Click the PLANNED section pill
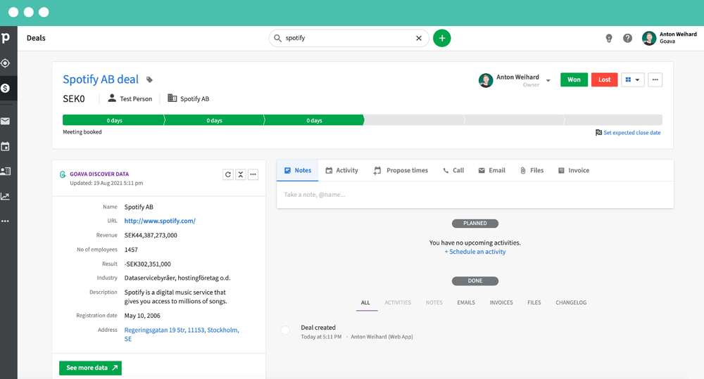 [x=475, y=224]
